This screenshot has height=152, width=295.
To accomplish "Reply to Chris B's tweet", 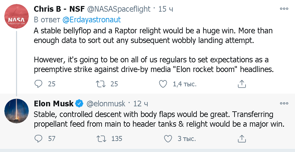I will point(39,84).
